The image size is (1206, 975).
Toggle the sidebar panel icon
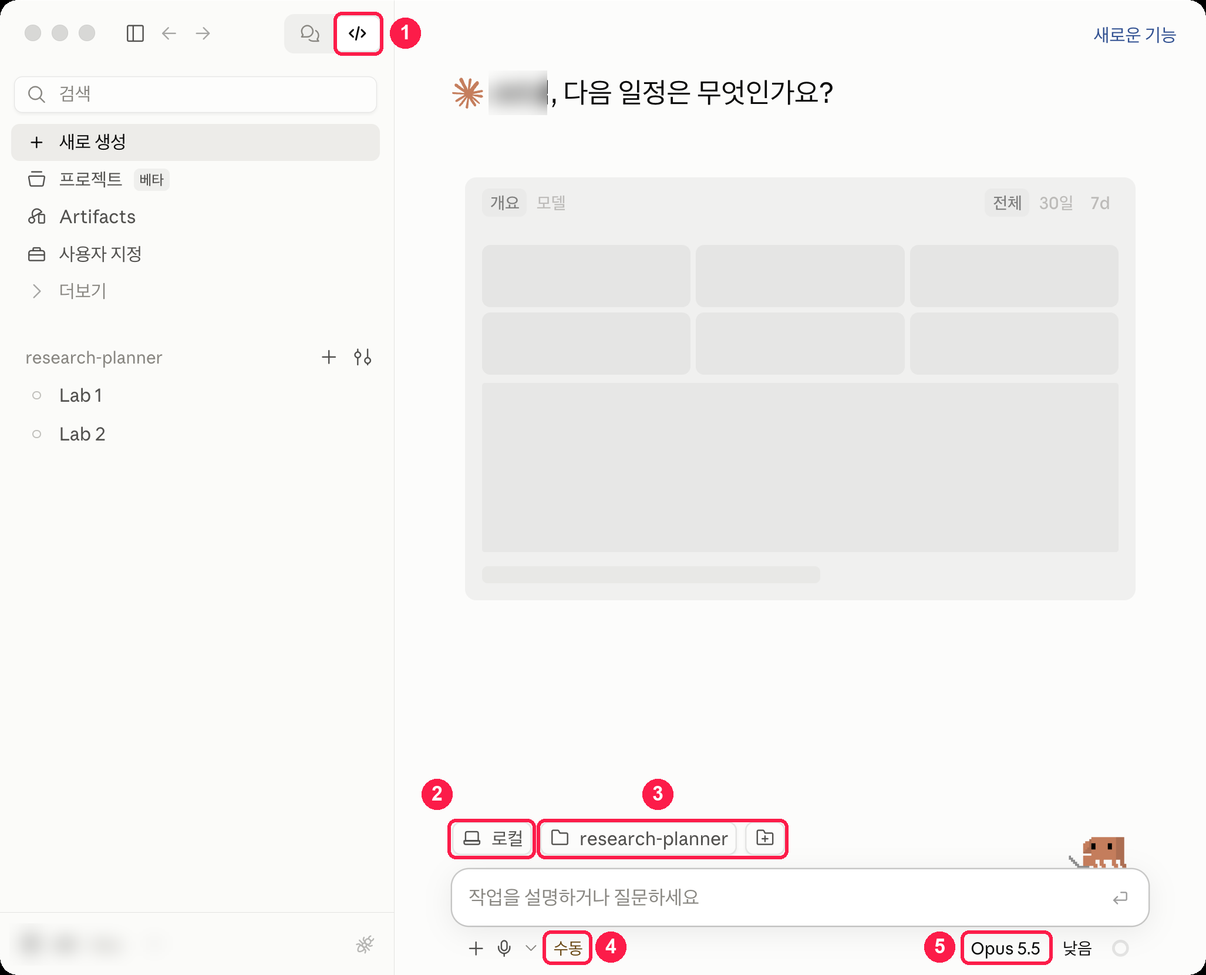tap(135, 33)
